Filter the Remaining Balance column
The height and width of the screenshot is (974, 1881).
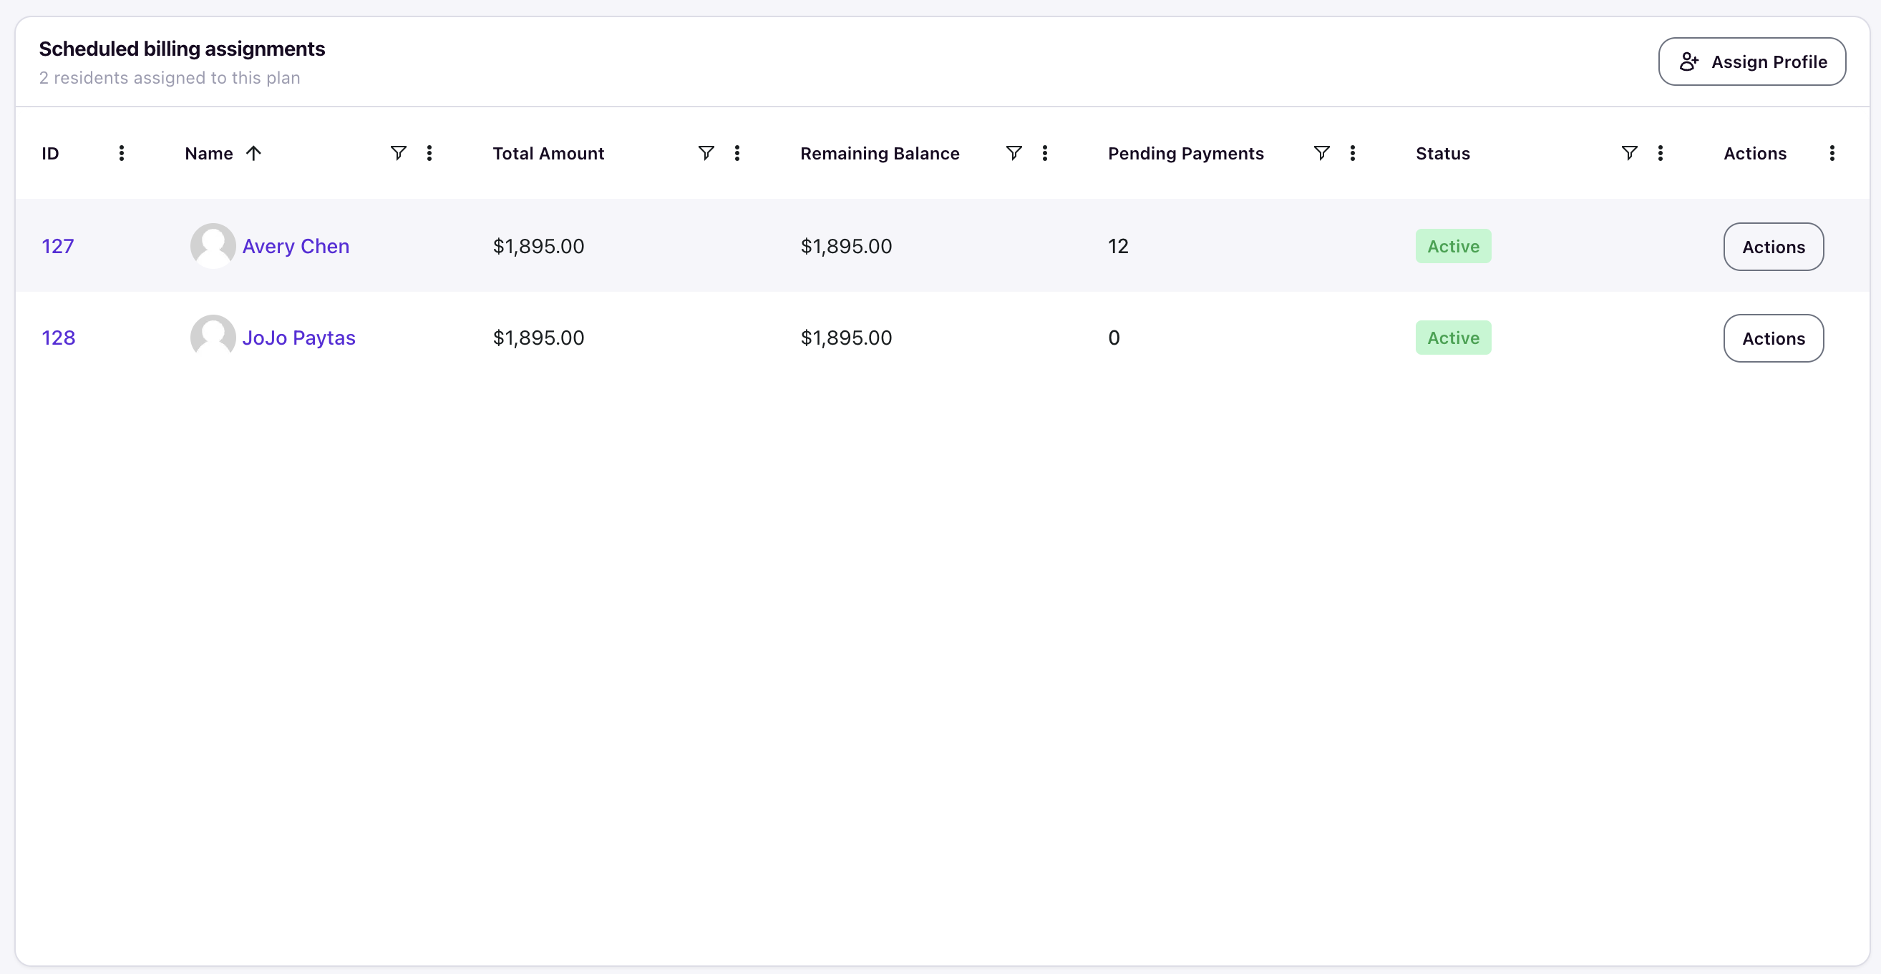click(1014, 153)
